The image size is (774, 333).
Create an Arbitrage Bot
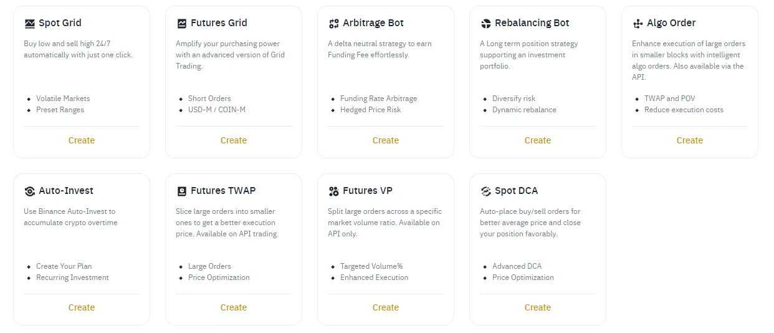386,140
